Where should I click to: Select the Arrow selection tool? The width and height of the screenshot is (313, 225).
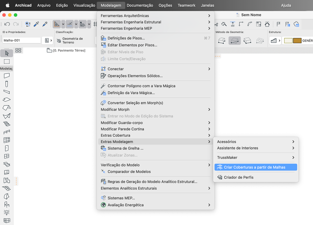pyautogui.click(x=7, y=53)
